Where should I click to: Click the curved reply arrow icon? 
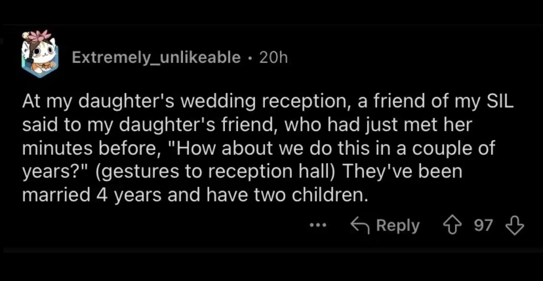360,226
